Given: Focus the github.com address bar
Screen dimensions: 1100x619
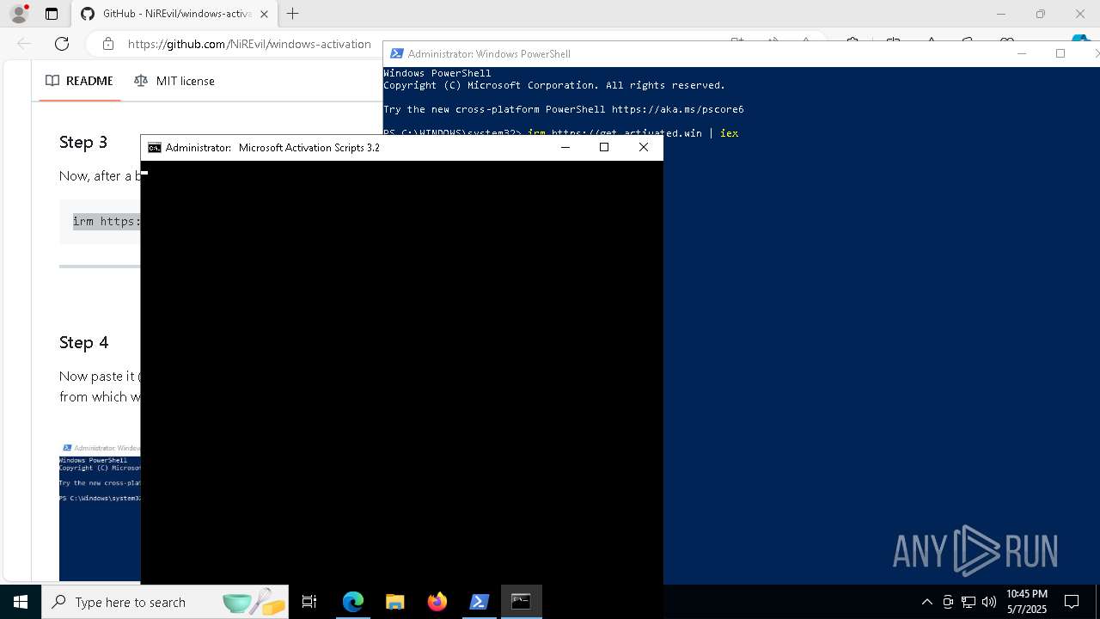Looking at the screenshot, I should (x=249, y=44).
